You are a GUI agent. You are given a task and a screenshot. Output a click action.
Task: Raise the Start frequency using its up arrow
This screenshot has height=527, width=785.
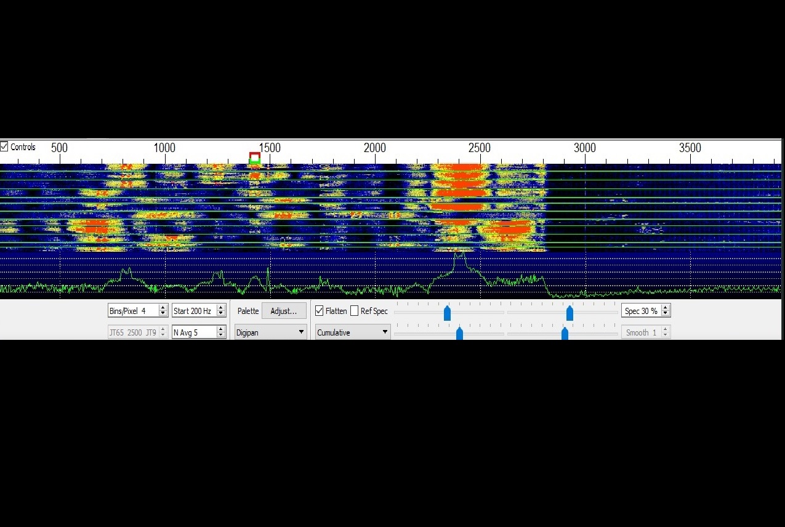pyautogui.click(x=221, y=308)
